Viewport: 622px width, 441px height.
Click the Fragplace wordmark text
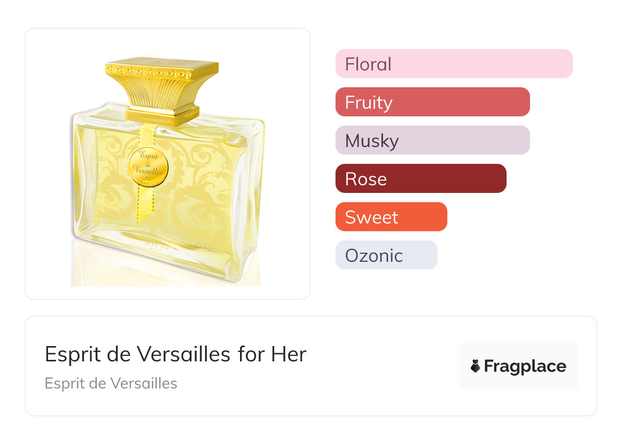point(524,366)
